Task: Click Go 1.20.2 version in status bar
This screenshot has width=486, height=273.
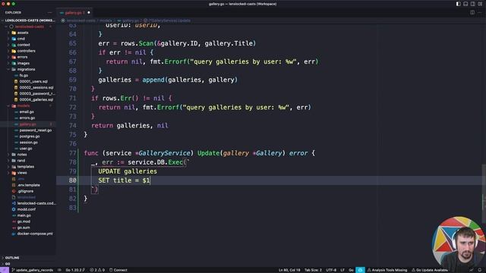Action: click(74, 270)
